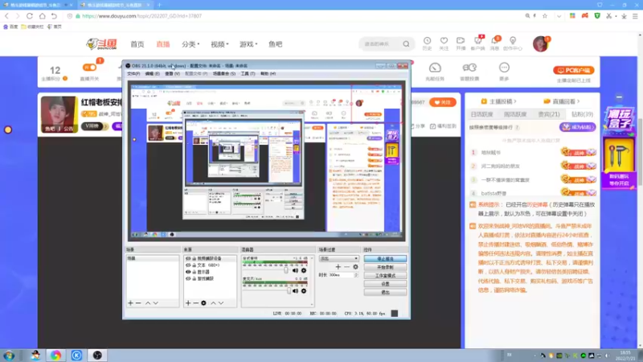Click the 停止推流 button in OBS
The image size is (643, 362).
pos(385,259)
